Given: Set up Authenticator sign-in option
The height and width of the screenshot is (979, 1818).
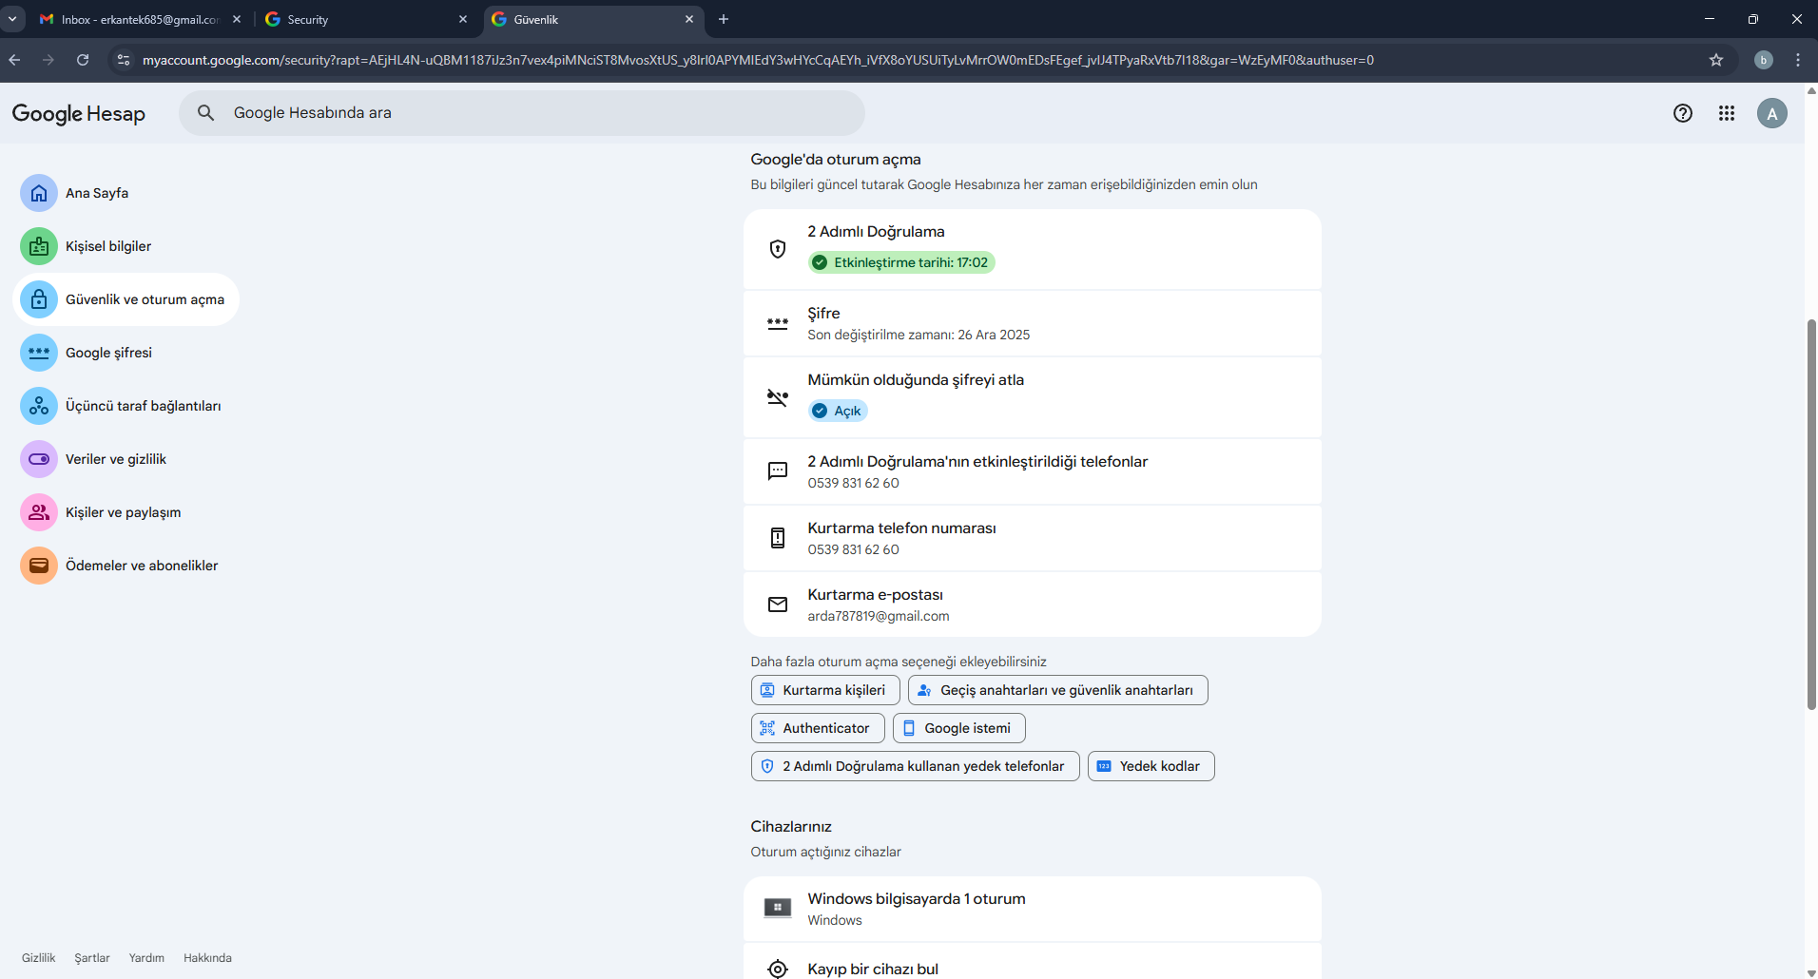Looking at the screenshot, I should [818, 728].
